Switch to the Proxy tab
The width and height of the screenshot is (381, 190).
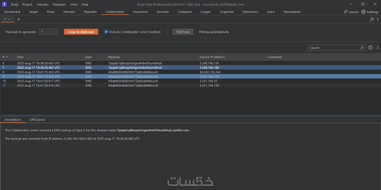pyautogui.click(x=51, y=12)
